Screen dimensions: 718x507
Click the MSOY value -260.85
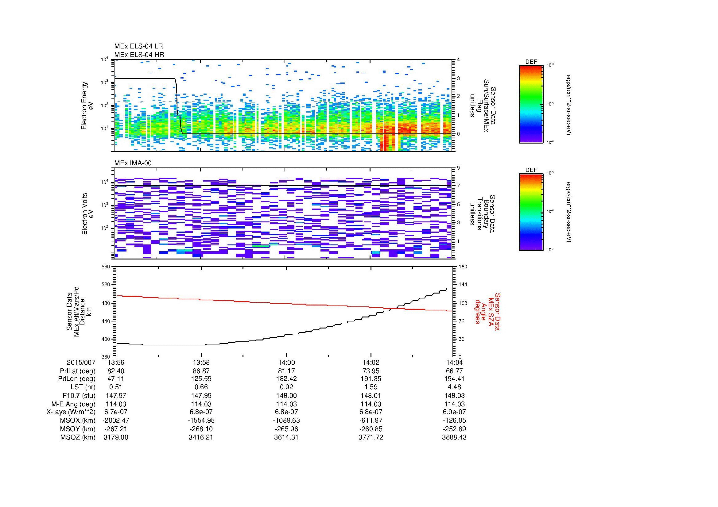tap(371, 429)
